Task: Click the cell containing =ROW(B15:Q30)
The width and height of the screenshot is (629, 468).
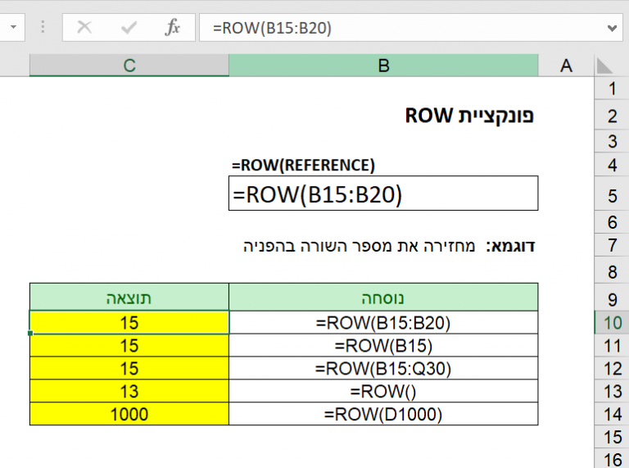Action: [383, 369]
